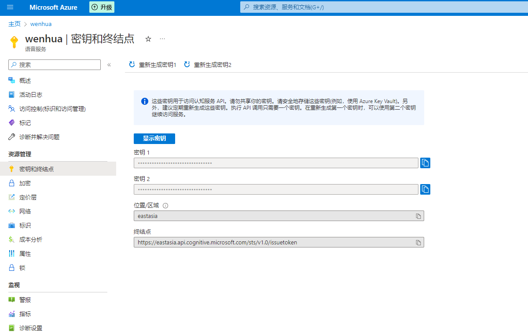
Task: Click the page title wenhua | 密钥和终结点
Action: click(x=80, y=38)
